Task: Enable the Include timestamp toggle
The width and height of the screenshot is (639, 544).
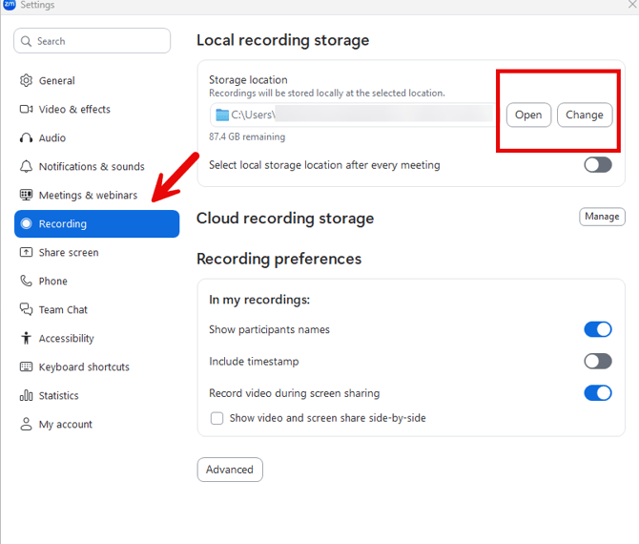Action: coord(597,361)
